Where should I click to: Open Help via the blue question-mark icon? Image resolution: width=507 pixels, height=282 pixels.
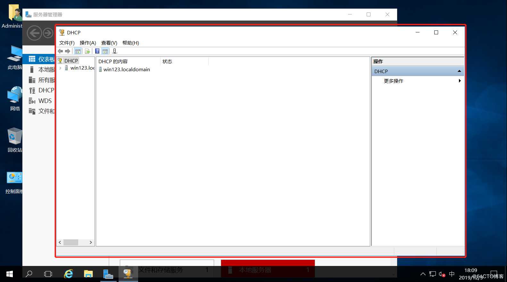coord(97,51)
